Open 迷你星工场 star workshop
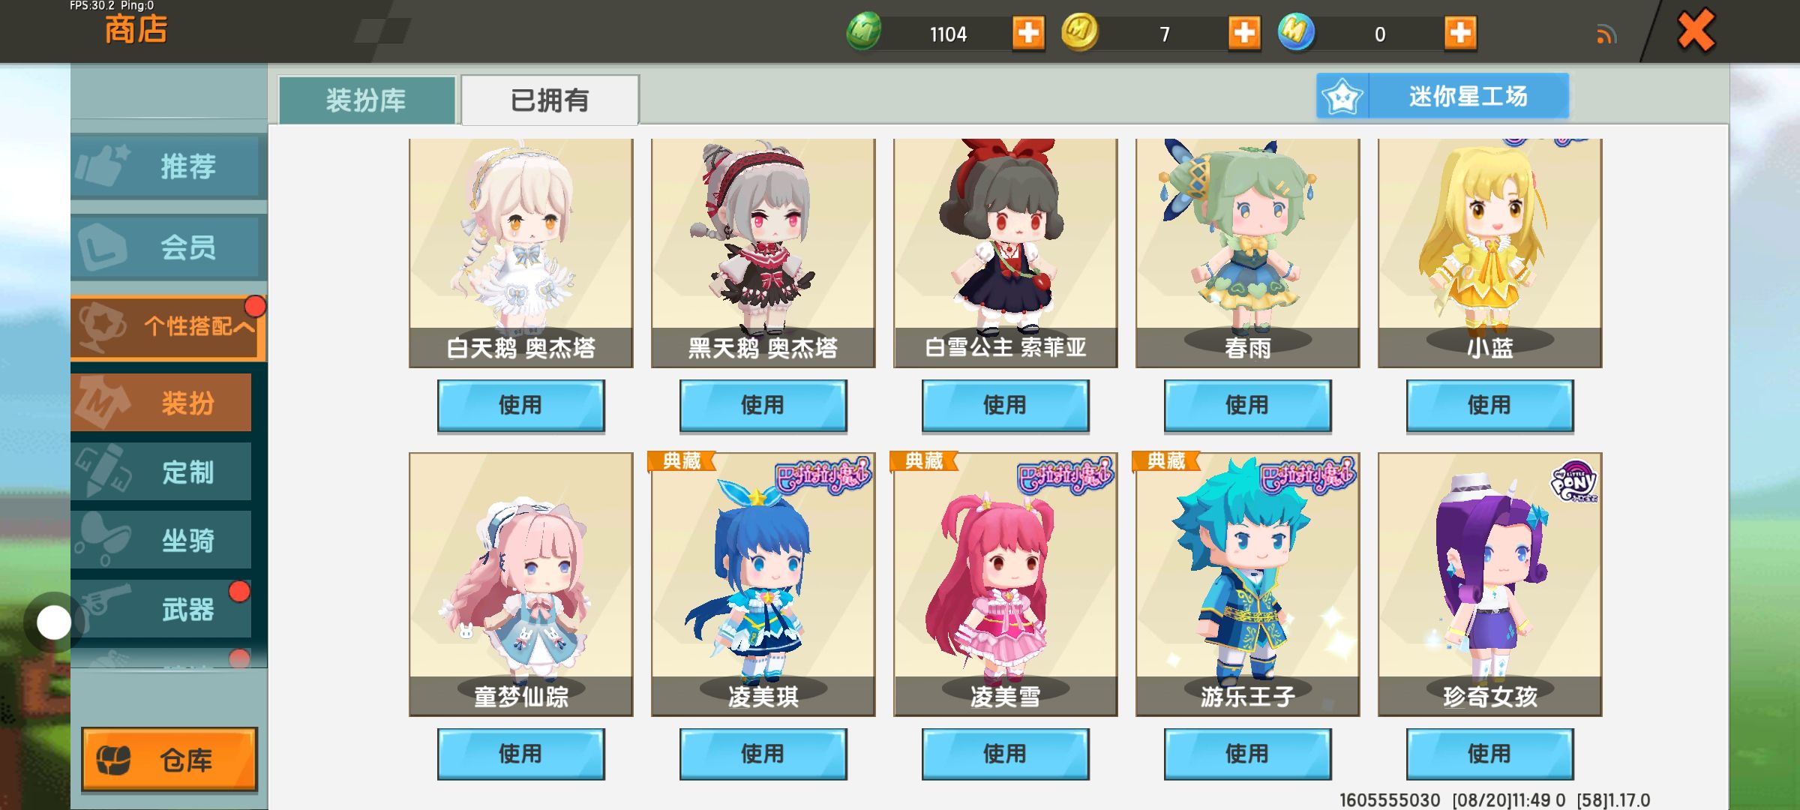1800x810 pixels. [x=1442, y=96]
